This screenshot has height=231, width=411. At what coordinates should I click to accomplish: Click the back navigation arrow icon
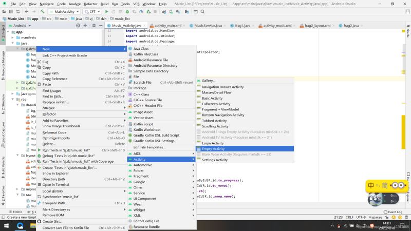coord(26,11)
